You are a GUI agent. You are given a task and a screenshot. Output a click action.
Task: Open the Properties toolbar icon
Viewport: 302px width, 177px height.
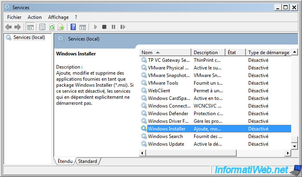pyautogui.click(x=42, y=27)
